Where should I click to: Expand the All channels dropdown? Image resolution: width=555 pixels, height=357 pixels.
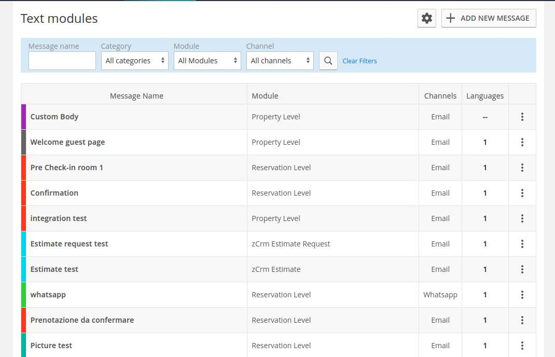(x=280, y=61)
